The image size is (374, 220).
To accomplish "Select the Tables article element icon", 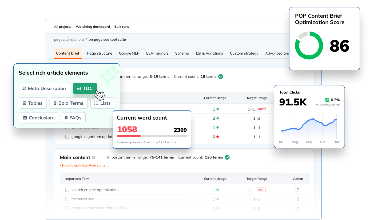I will (x=24, y=103).
